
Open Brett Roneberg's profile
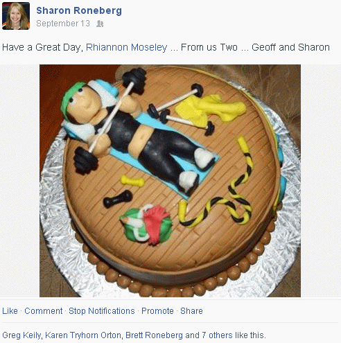pos(154,335)
